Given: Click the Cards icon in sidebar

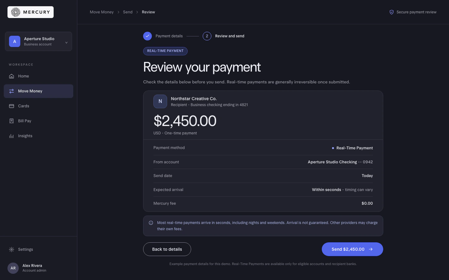Looking at the screenshot, I should pos(12,106).
